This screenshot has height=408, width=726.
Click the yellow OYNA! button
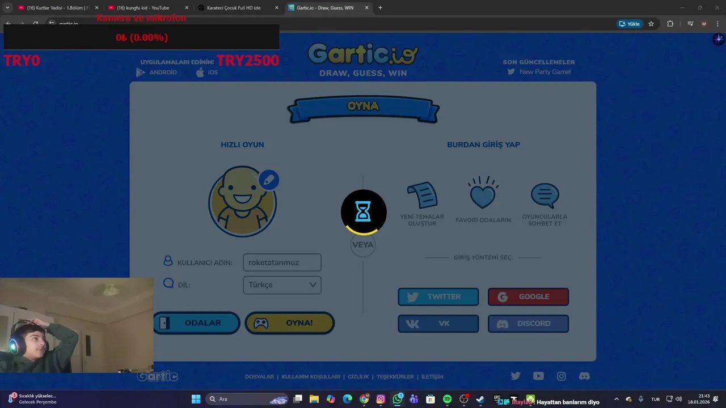[289, 323]
